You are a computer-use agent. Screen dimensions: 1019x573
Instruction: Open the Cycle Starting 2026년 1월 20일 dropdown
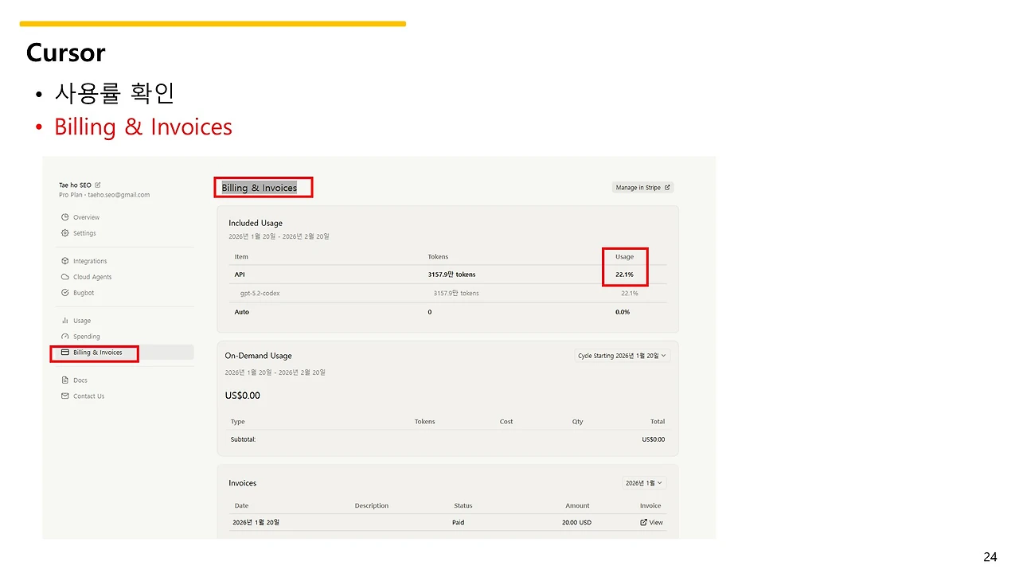623,356
